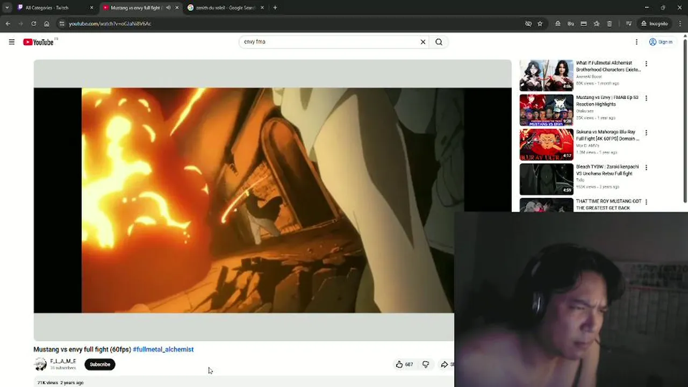
Task: Open the THAT TIME ROY MUSTANG GOT title
Action: tap(608, 205)
